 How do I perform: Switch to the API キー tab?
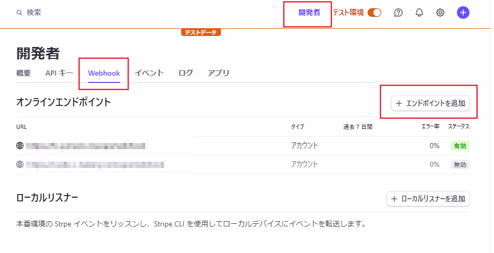click(x=59, y=73)
